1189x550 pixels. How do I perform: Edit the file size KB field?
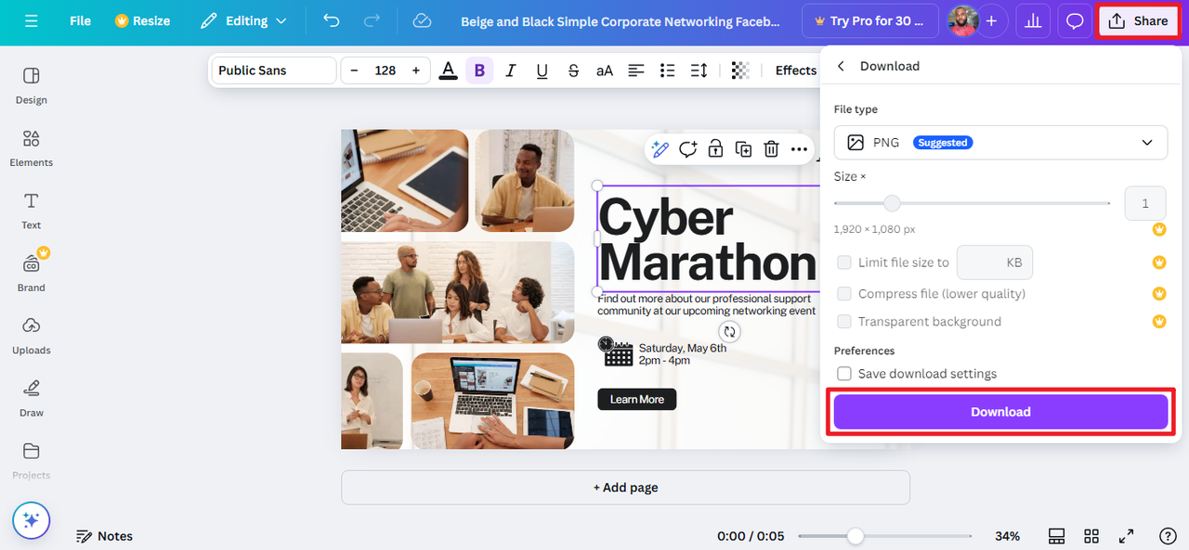click(994, 262)
